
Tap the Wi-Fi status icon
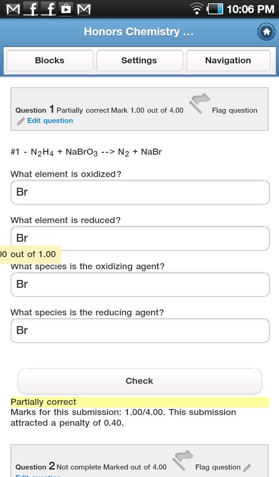(x=197, y=8)
